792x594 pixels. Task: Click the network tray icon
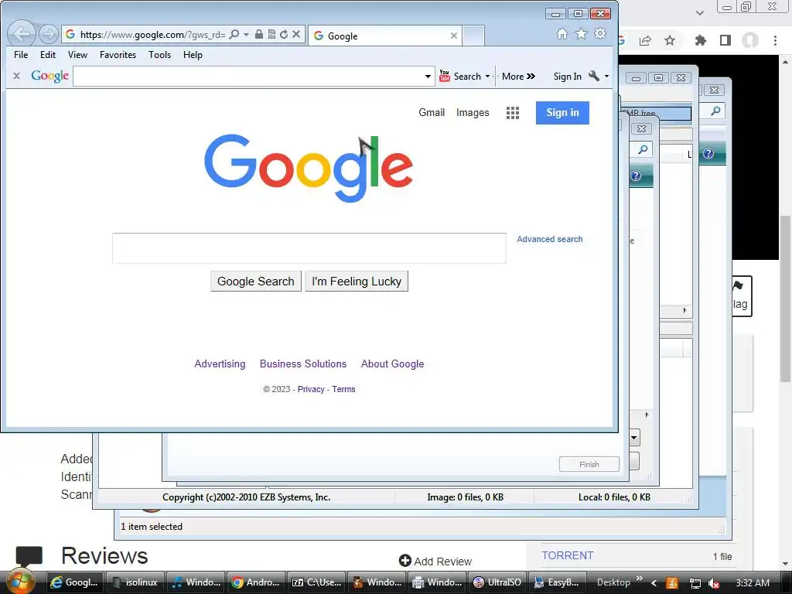[695, 583]
